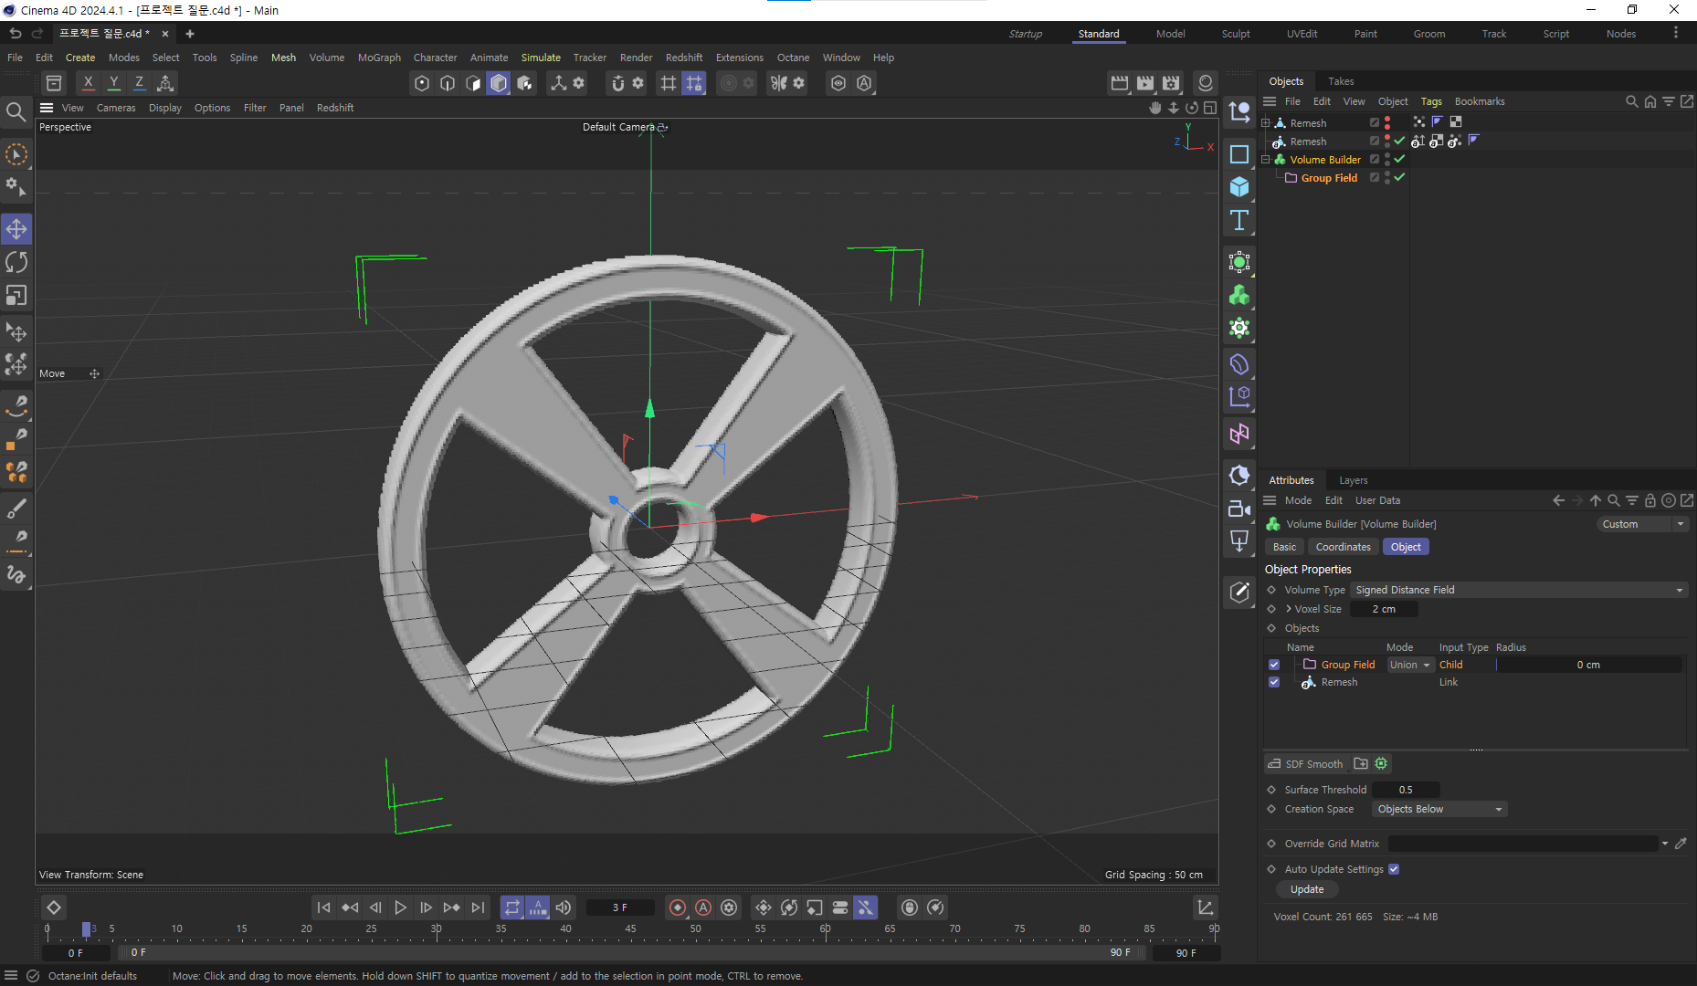This screenshot has height=986, width=1697.
Task: Go to start of timeline
Action: pyautogui.click(x=323, y=907)
